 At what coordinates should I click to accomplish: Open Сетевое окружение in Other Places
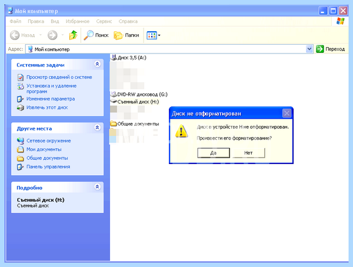point(49,141)
